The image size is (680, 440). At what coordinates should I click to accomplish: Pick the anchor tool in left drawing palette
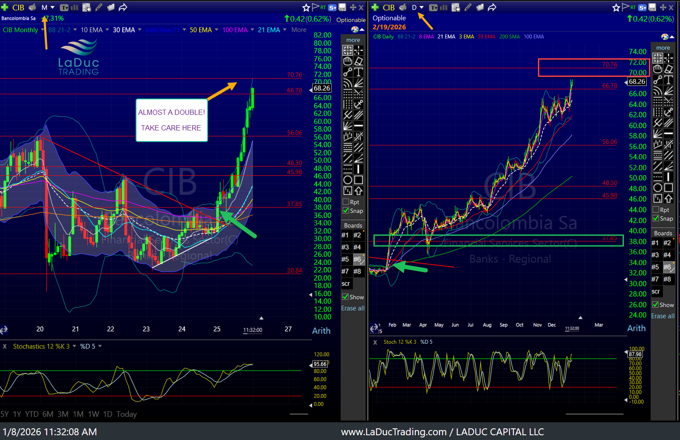[359, 104]
